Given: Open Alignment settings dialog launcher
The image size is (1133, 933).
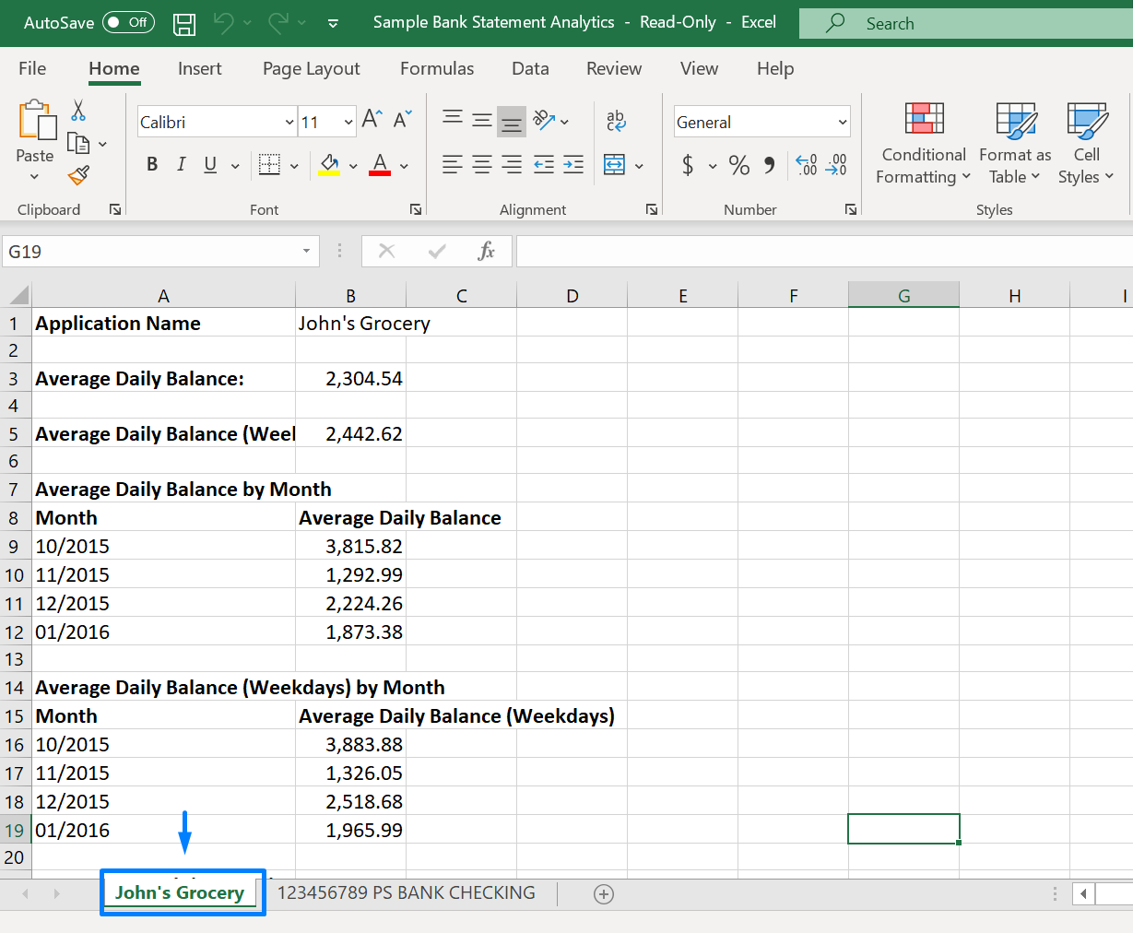Looking at the screenshot, I should click(x=652, y=209).
